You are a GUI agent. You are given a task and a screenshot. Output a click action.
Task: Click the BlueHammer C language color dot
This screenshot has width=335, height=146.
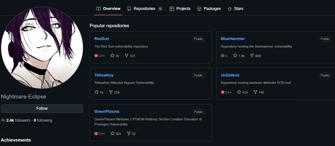223,56
